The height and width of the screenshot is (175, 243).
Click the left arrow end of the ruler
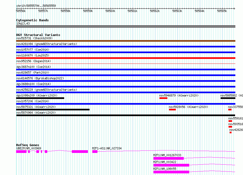pos(17,8)
